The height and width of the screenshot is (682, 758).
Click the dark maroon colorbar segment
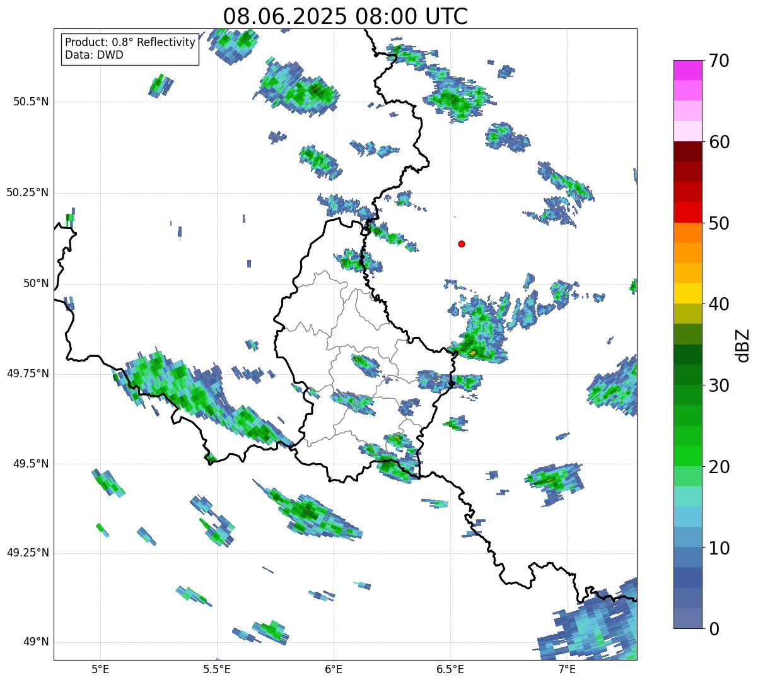pyautogui.click(x=687, y=151)
